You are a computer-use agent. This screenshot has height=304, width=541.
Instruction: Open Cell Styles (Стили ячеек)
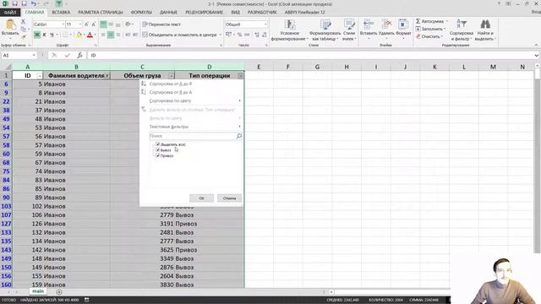(349, 30)
